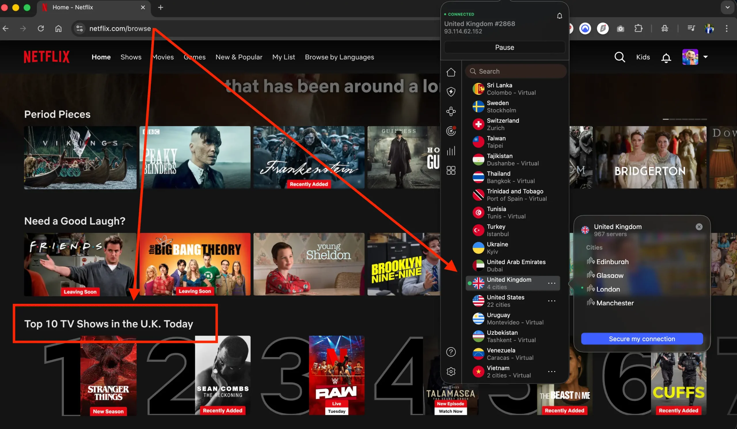Screen dimensions: 737x429
Task: Open the VPN help question-mark icon
Action: point(451,352)
